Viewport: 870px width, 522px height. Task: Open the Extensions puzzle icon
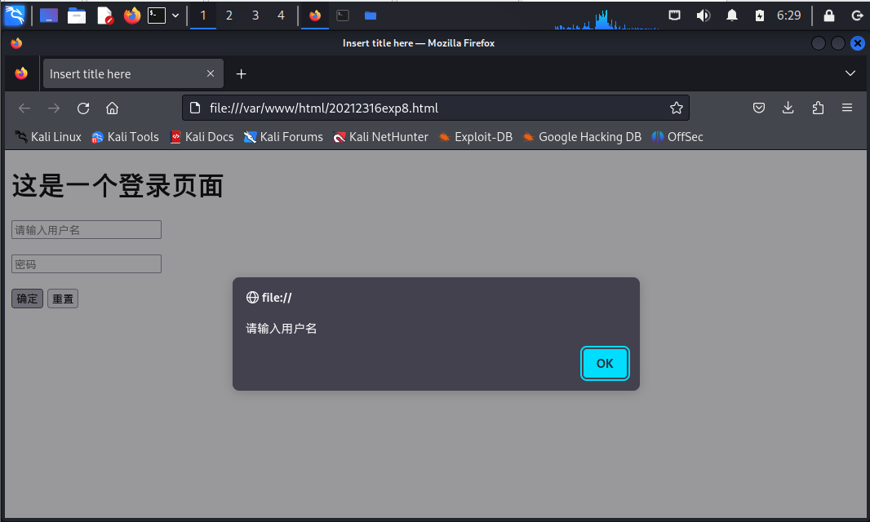818,108
